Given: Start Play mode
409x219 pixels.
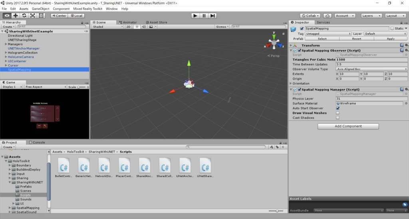Looking at the screenshot, I should (195, 16).
